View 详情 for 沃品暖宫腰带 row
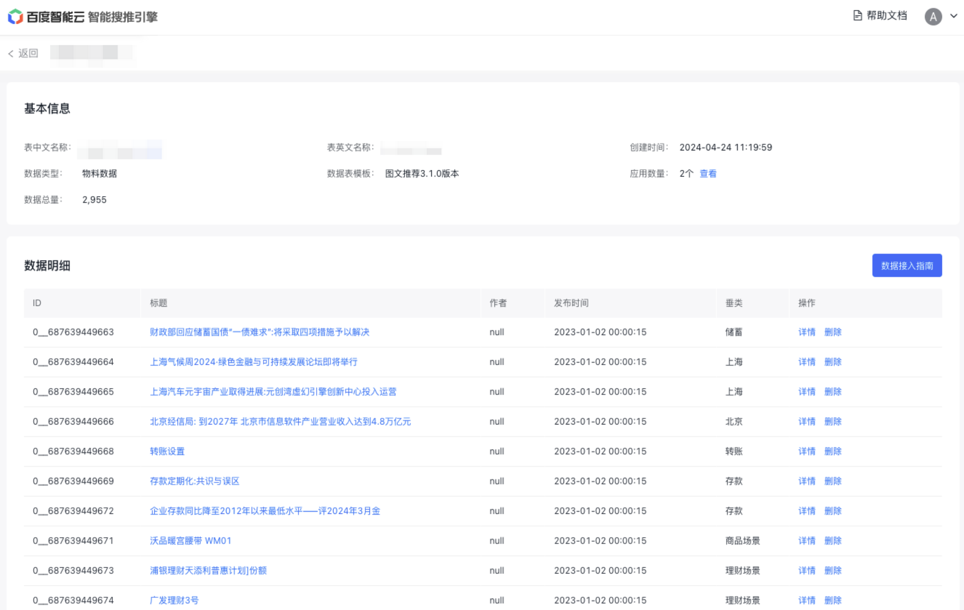Image resolution: width=964 pixels, height=610 pixels. (x=807, y=541)
